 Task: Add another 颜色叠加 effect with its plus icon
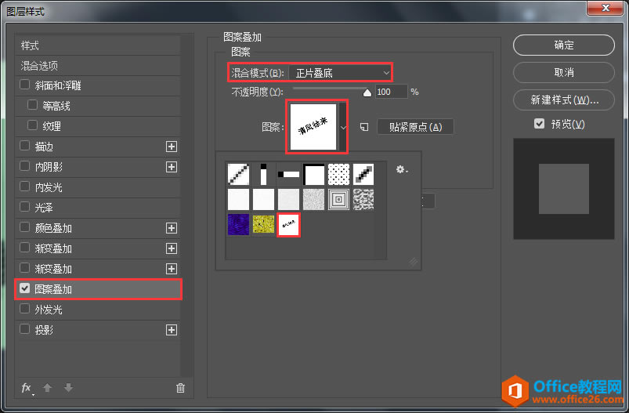[x=172, y=228]
